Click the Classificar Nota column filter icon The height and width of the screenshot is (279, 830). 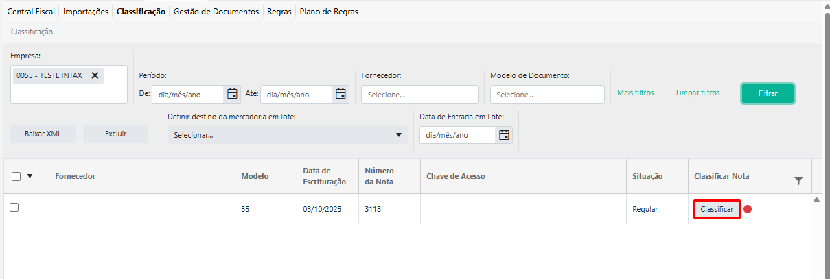(798, 180)
